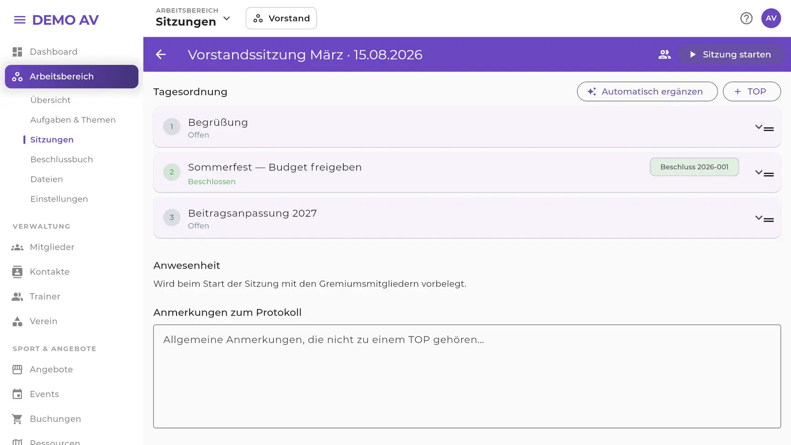Screen dimensions: 791x445
Task: Click the Dashboard grid icon in sidebar
Action: click(17, 52)
